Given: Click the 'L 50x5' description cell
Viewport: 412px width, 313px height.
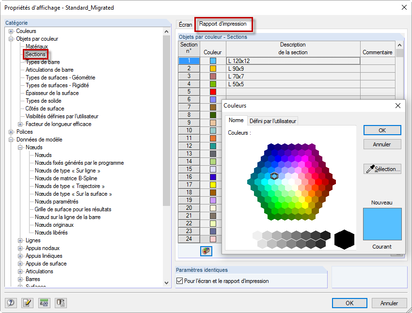Looking at the screenshot, I should (x=293, y=84).
